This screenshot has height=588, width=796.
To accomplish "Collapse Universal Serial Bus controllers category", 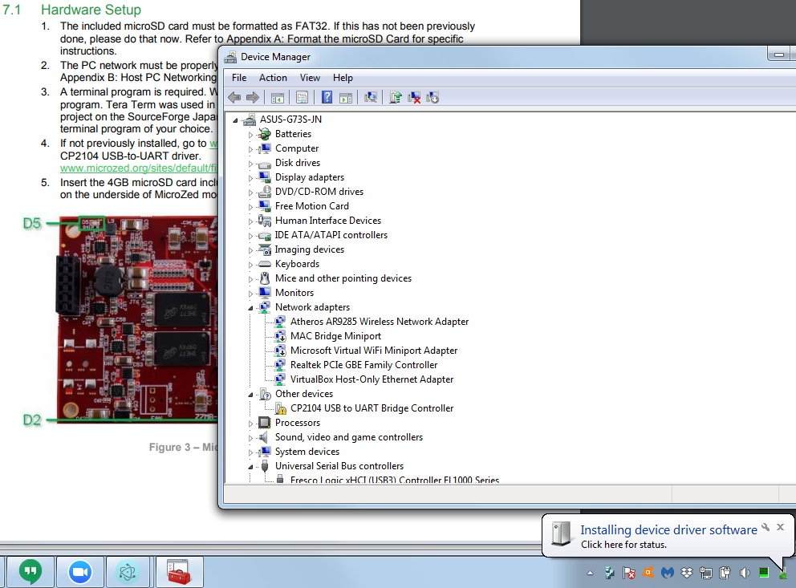I will click(250, 467).
